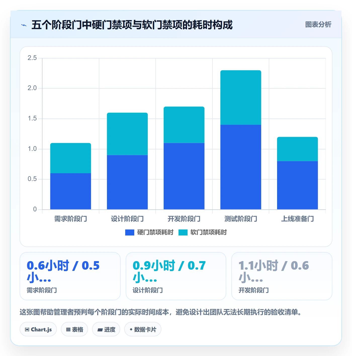Screen dimensions: 352x356
Task: Click the dark blue bar for 上线准备门
Action: [x=297, y=185]
